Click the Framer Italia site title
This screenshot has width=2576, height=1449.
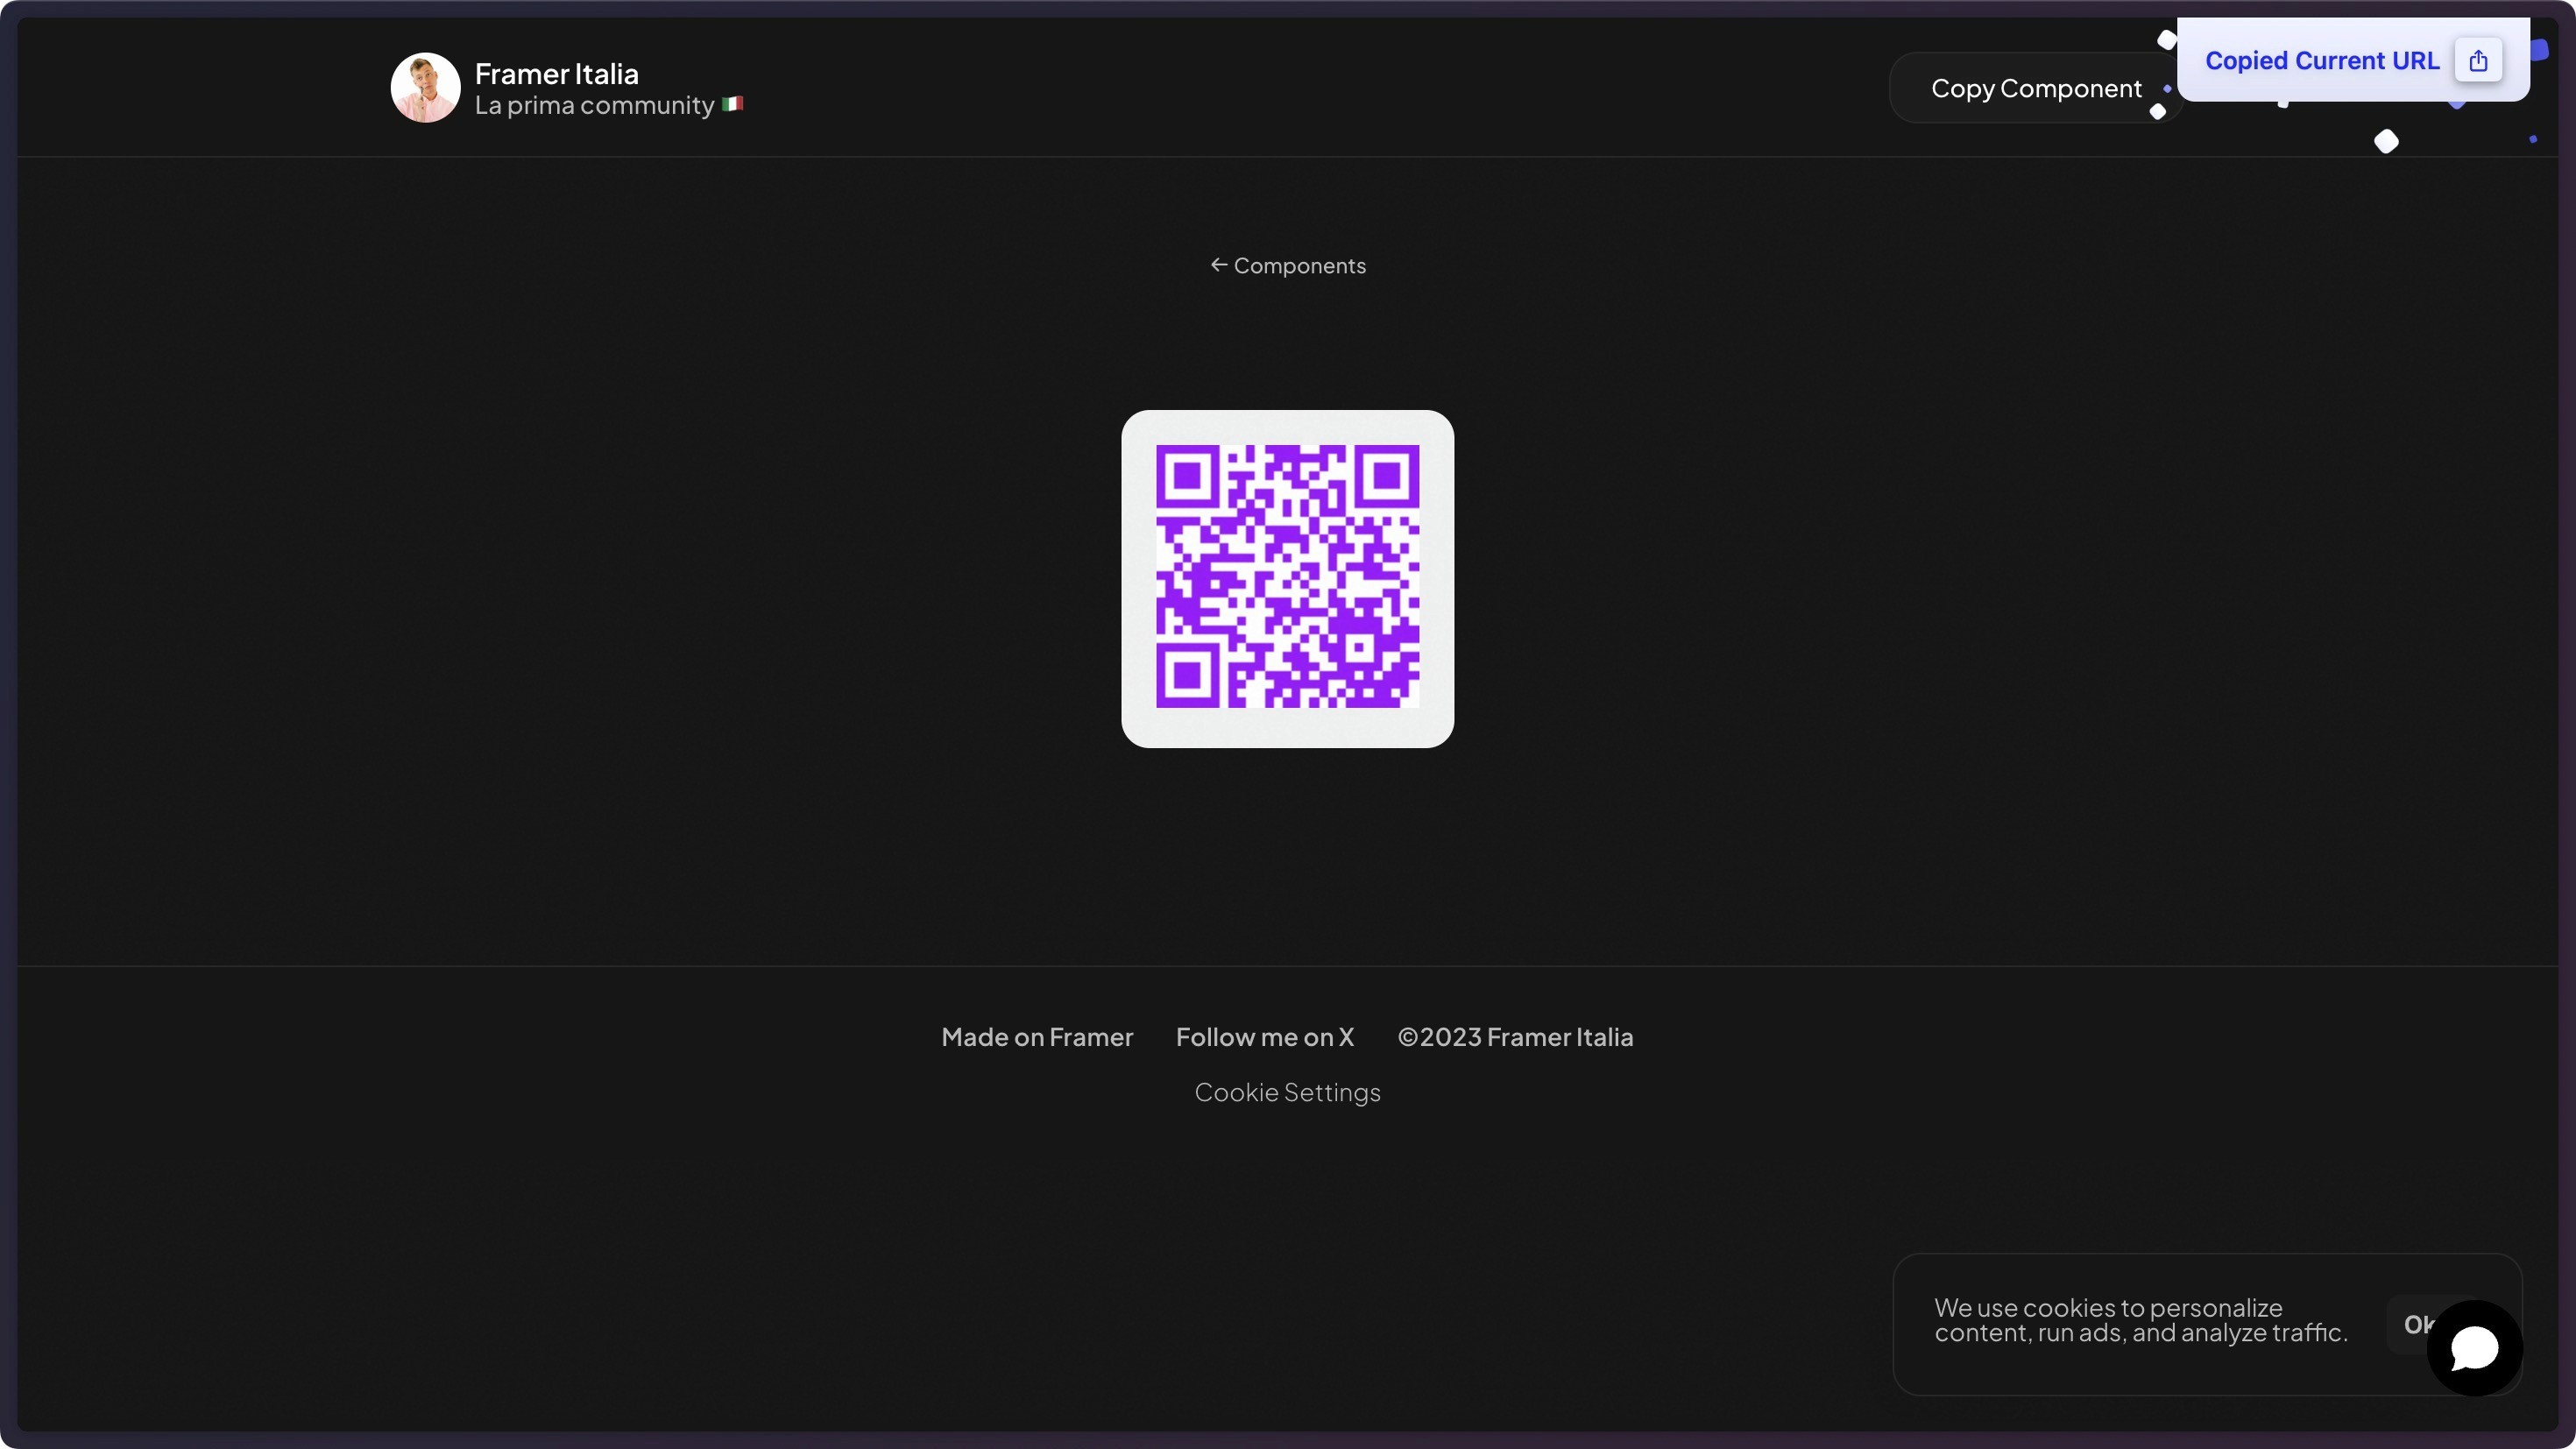tap(556, 73)
